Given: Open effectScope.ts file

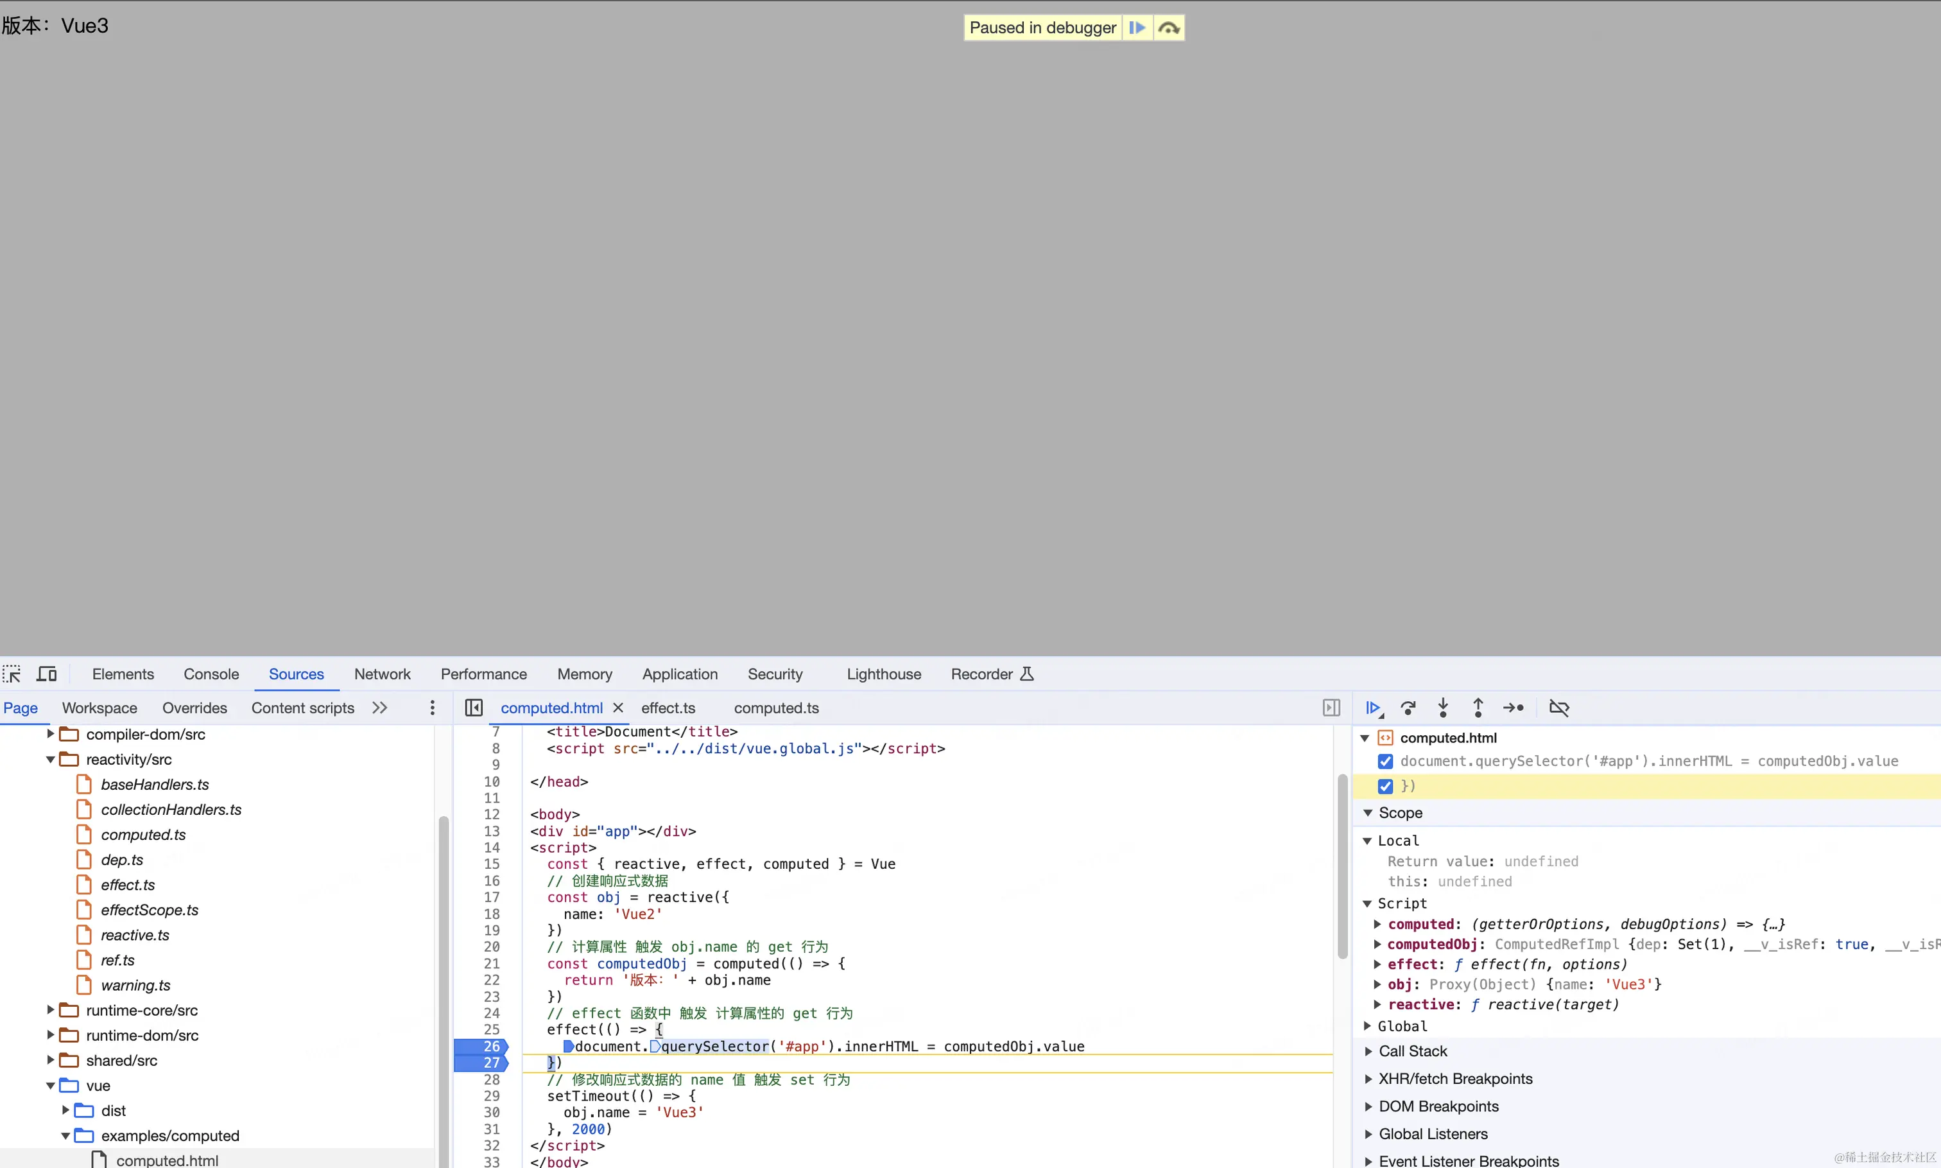Looking at the screenshot, I should click(x=150, y=910).
